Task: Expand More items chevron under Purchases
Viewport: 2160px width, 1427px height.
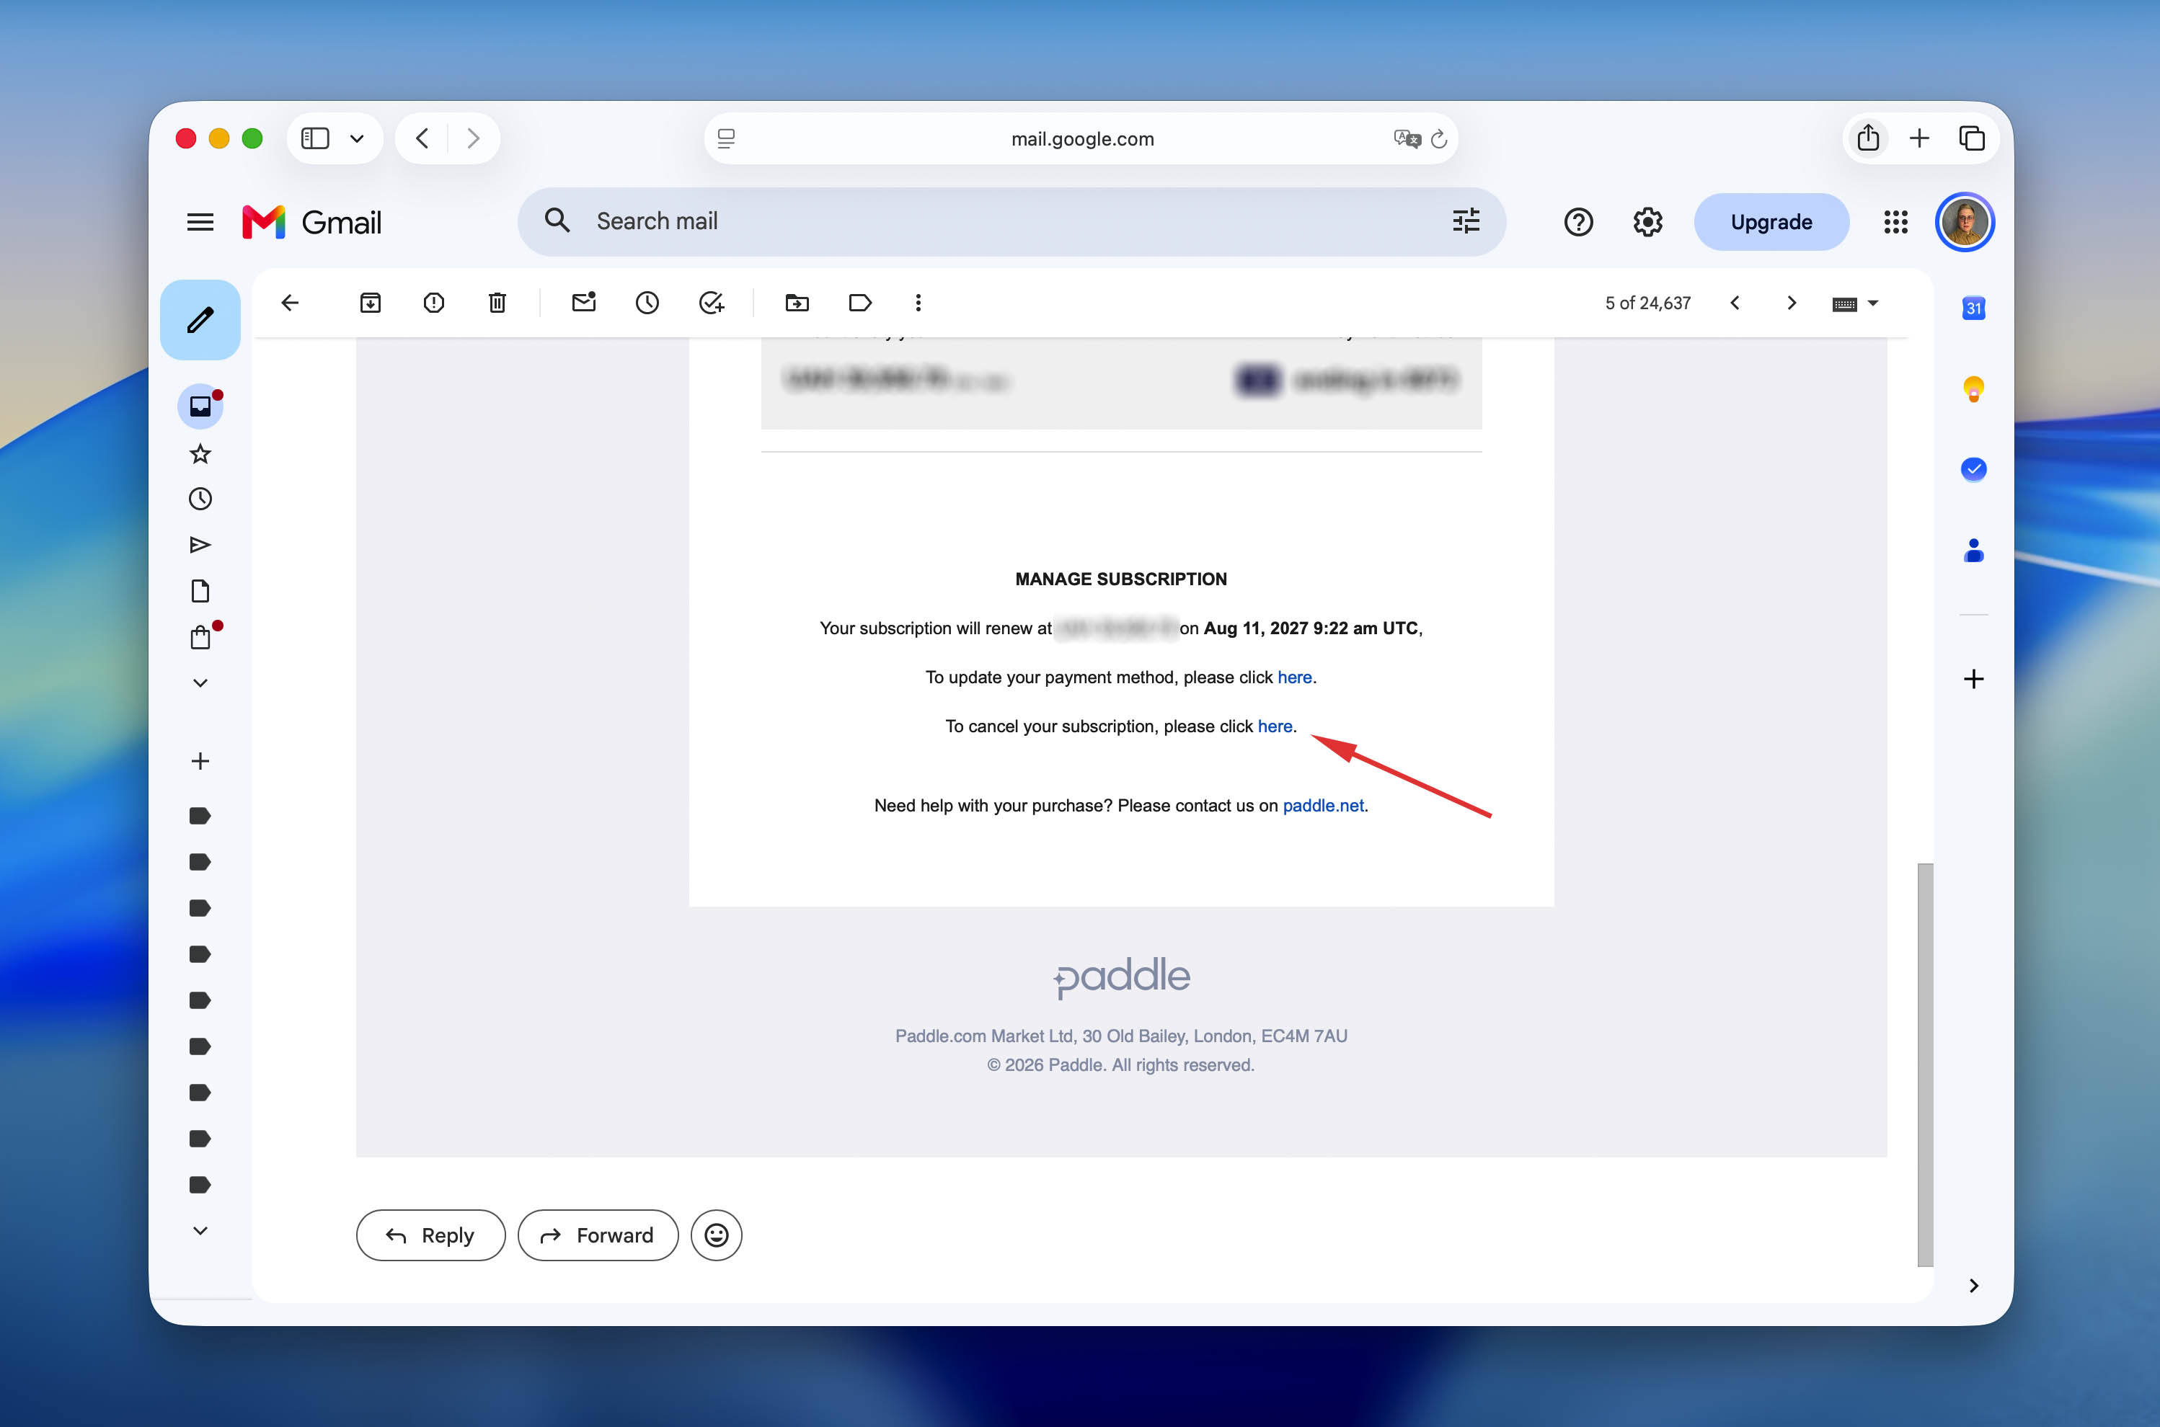Action: pos(200,683)
